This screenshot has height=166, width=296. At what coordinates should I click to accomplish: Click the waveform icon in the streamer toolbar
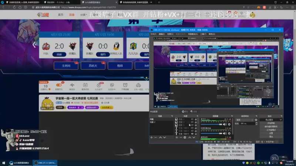72,85
